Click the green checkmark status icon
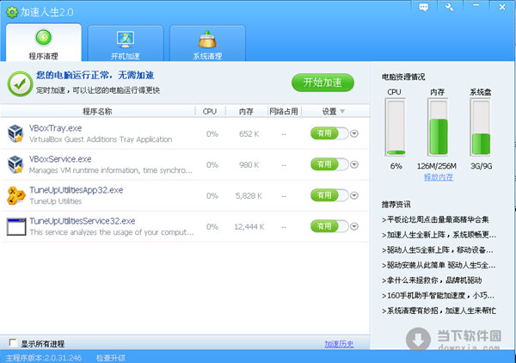Image resolution: width=516 pixels, height=363 pixels. (x=20, y=82)
